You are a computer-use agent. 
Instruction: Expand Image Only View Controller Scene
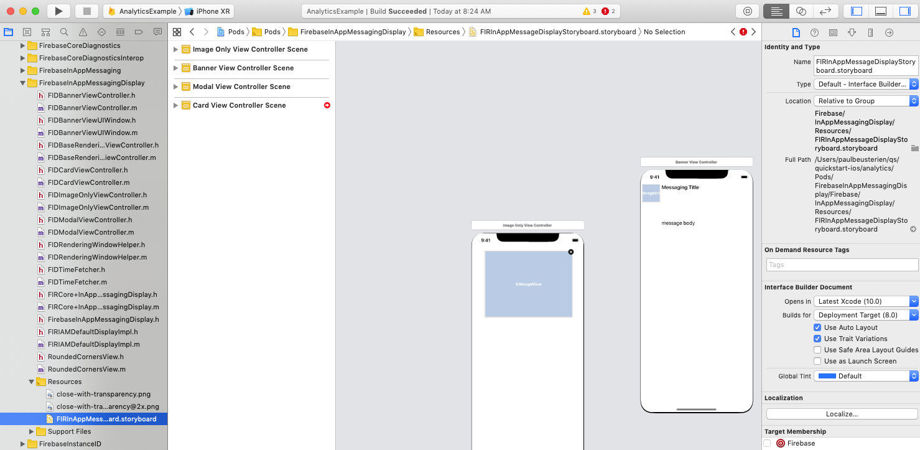176,49
